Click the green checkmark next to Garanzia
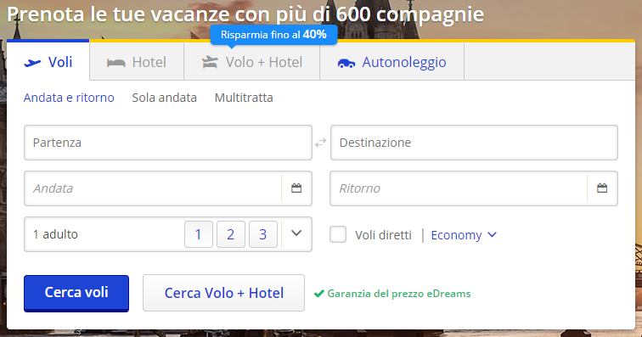 click(318, 294)
